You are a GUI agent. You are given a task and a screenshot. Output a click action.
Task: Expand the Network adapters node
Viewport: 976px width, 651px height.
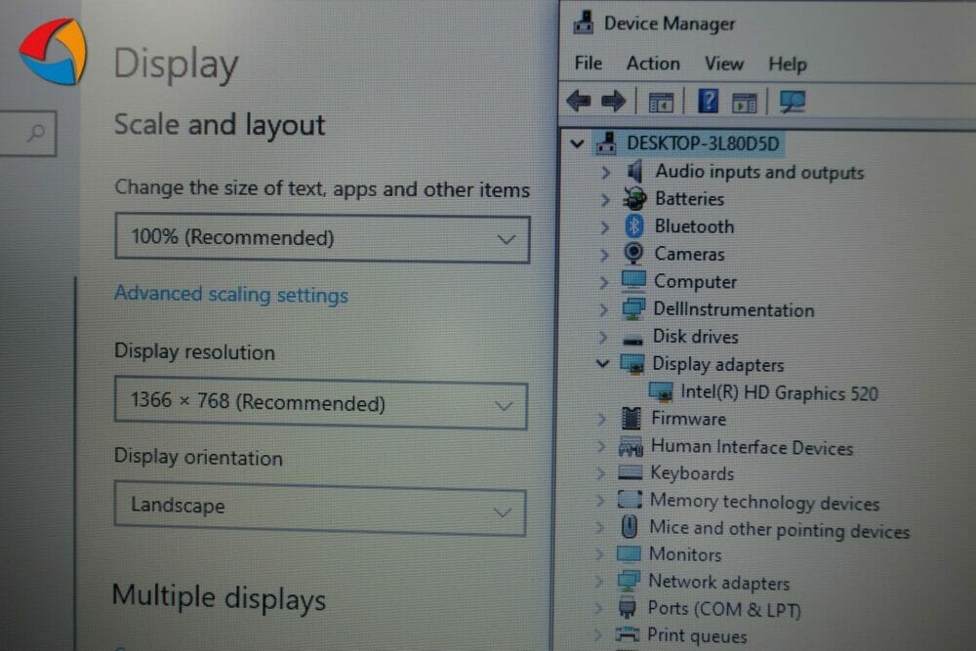[x=599, y=582]
